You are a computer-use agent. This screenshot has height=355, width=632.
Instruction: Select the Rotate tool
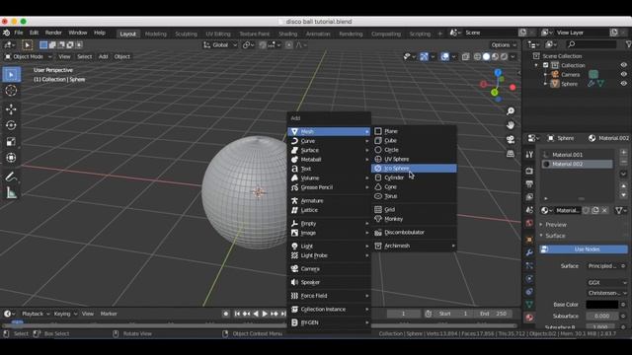[11, 125]
